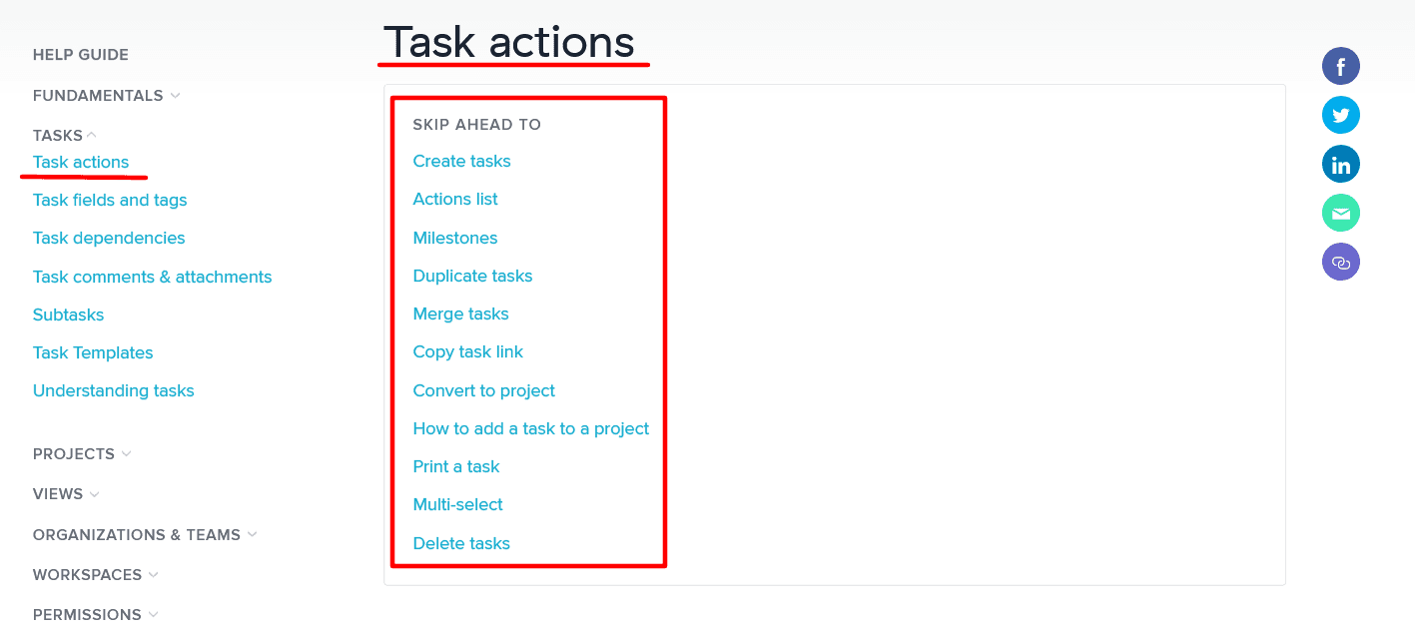The height and width of the screenshot is (636, 1415).
Task: Share the article on Twitter
Action: [x=1340, y=114]
